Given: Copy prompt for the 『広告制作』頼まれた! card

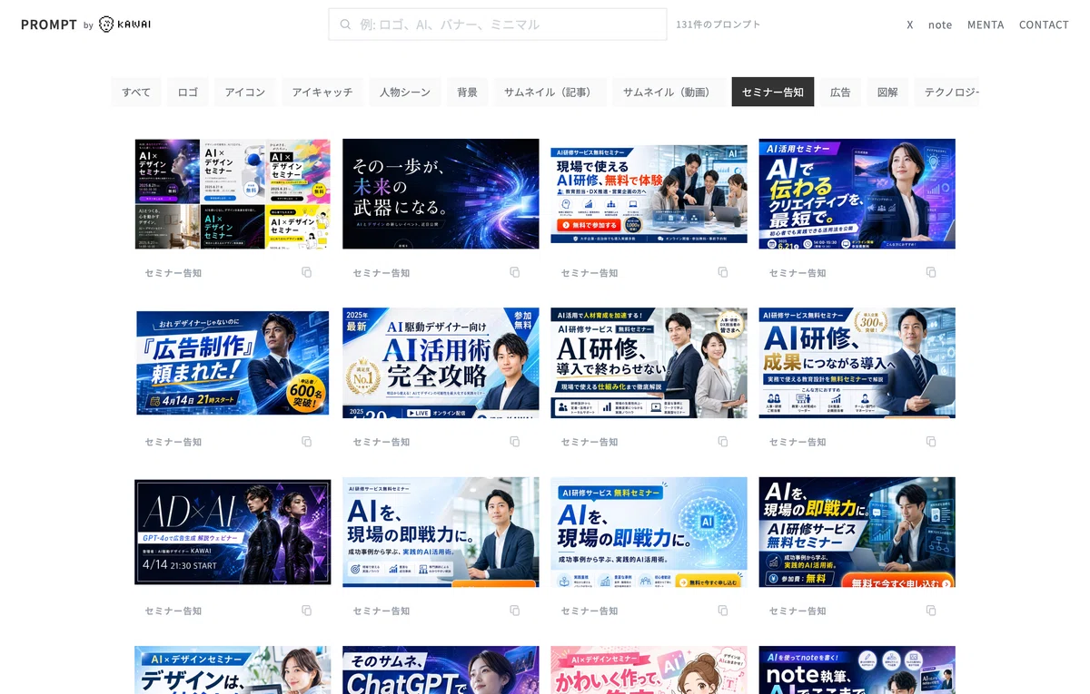Looking at the screenshot, I should [306, 442].
